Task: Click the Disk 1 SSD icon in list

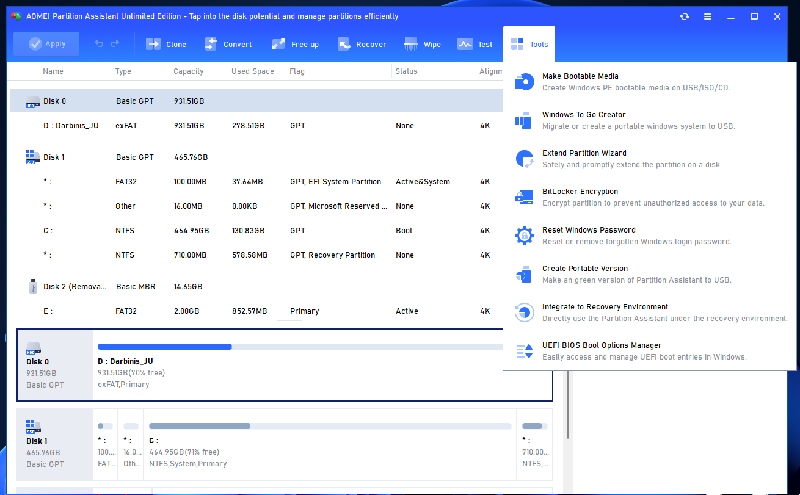Action: pyautogui.click(x=32, y=157)
